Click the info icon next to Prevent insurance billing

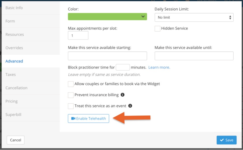tap(123, 95)
